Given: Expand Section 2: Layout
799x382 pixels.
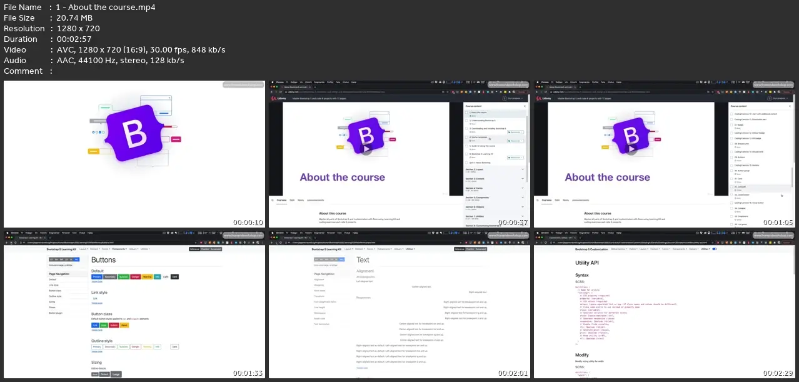Looking at the screenshot, I should (x=495, y=171).
